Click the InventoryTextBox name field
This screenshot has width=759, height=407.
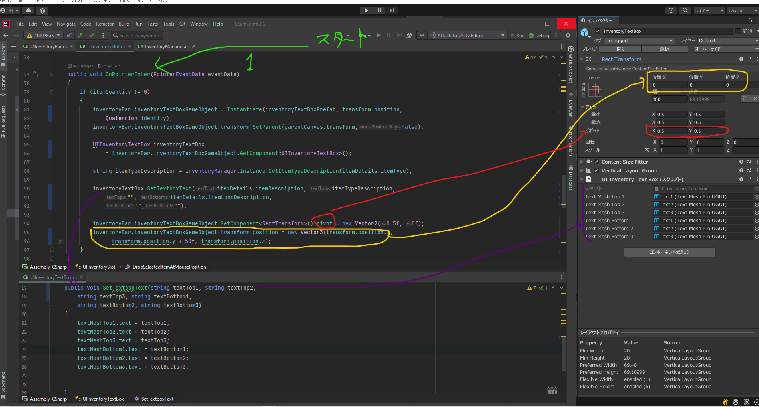tap(667, 31)
